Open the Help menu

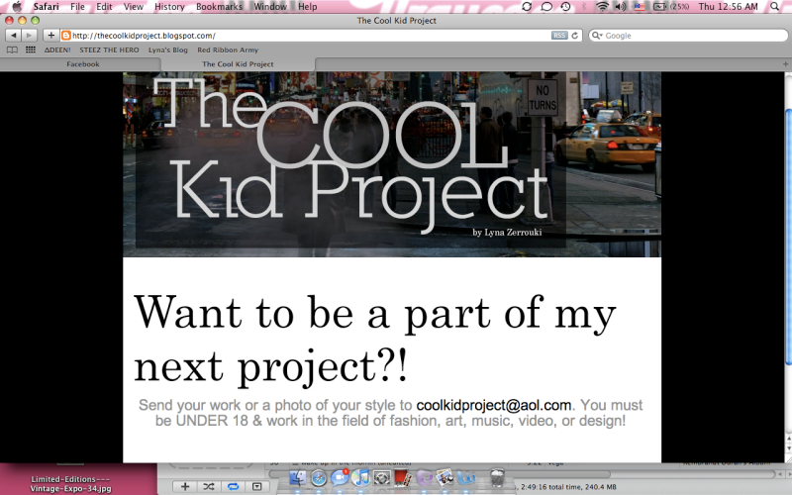tap(308, 7)
